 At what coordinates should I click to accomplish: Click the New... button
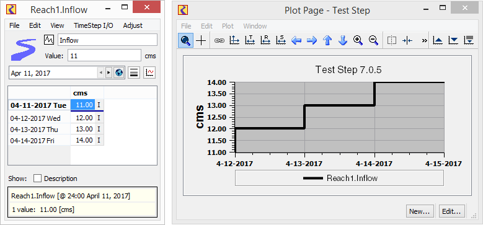[x=420, y=211]
